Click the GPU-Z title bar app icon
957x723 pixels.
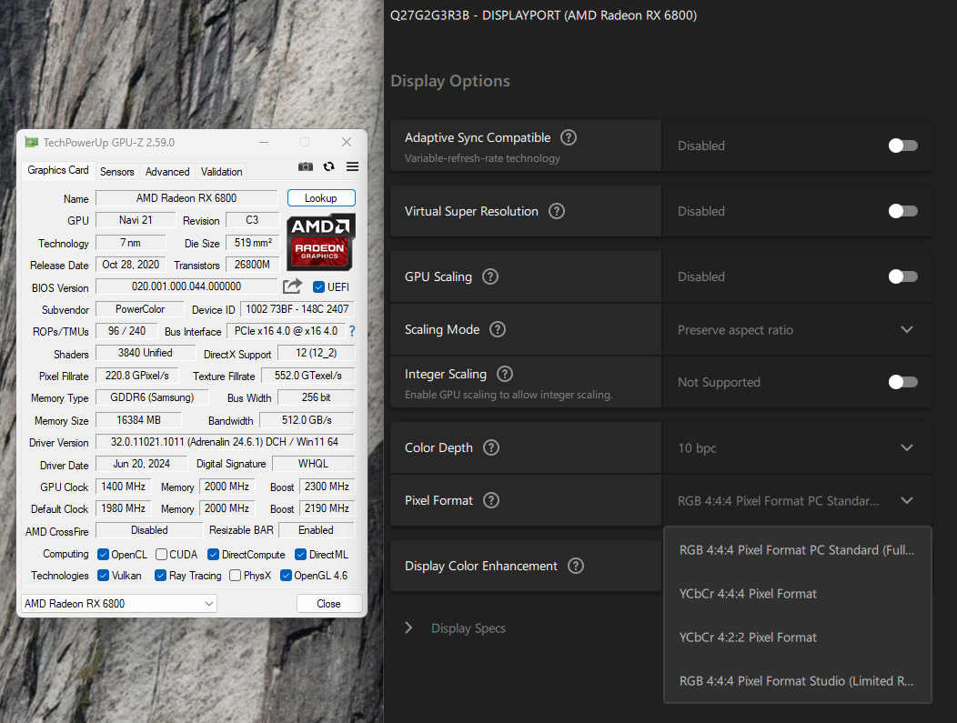[x=31, y=142]
